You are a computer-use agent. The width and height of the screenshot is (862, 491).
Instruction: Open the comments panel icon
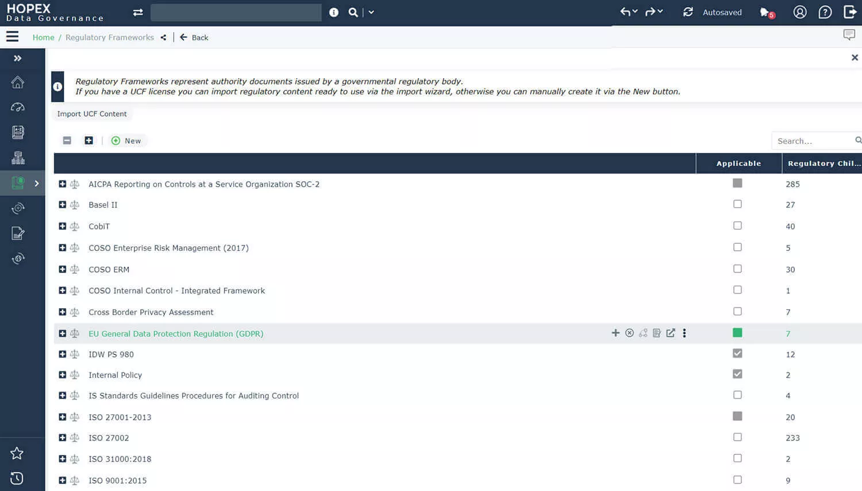[849, 35]
